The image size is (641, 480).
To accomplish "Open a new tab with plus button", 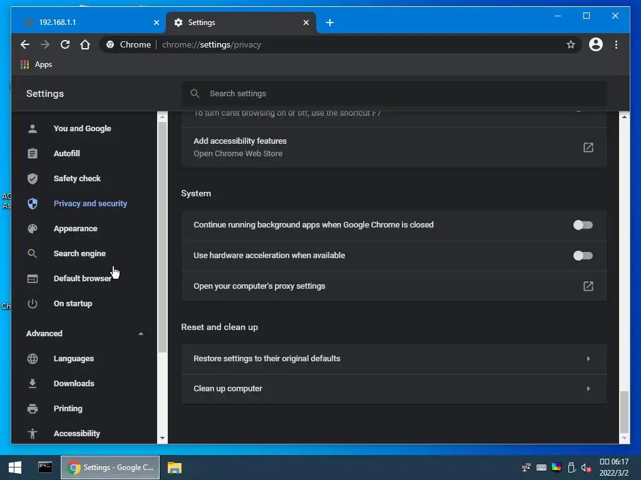I will point(329,22).
